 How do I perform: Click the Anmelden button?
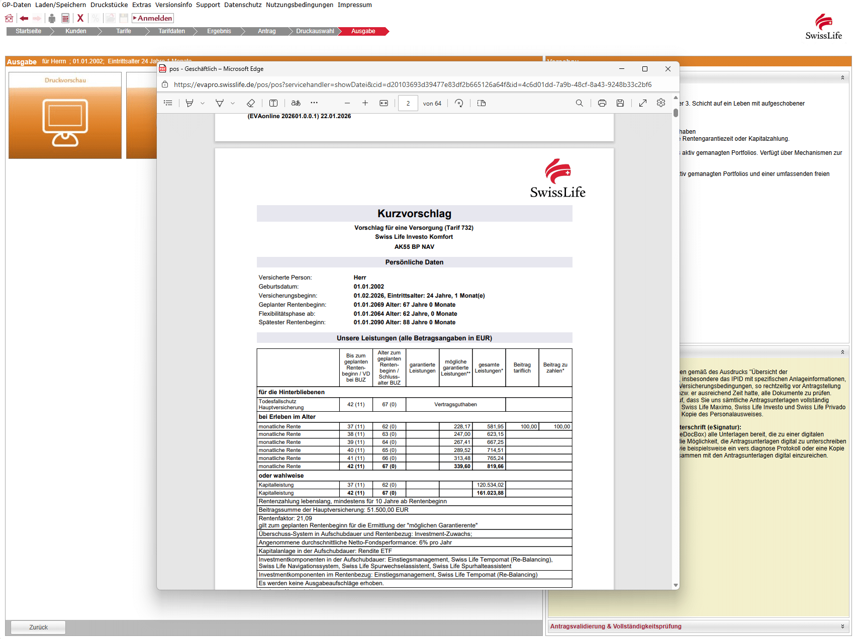pos(152,18)
